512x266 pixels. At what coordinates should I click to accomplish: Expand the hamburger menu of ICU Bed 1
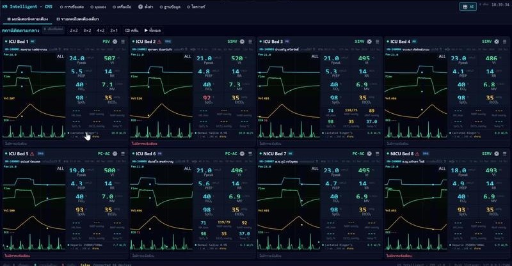pyautogui.click(x=123, y=42)
